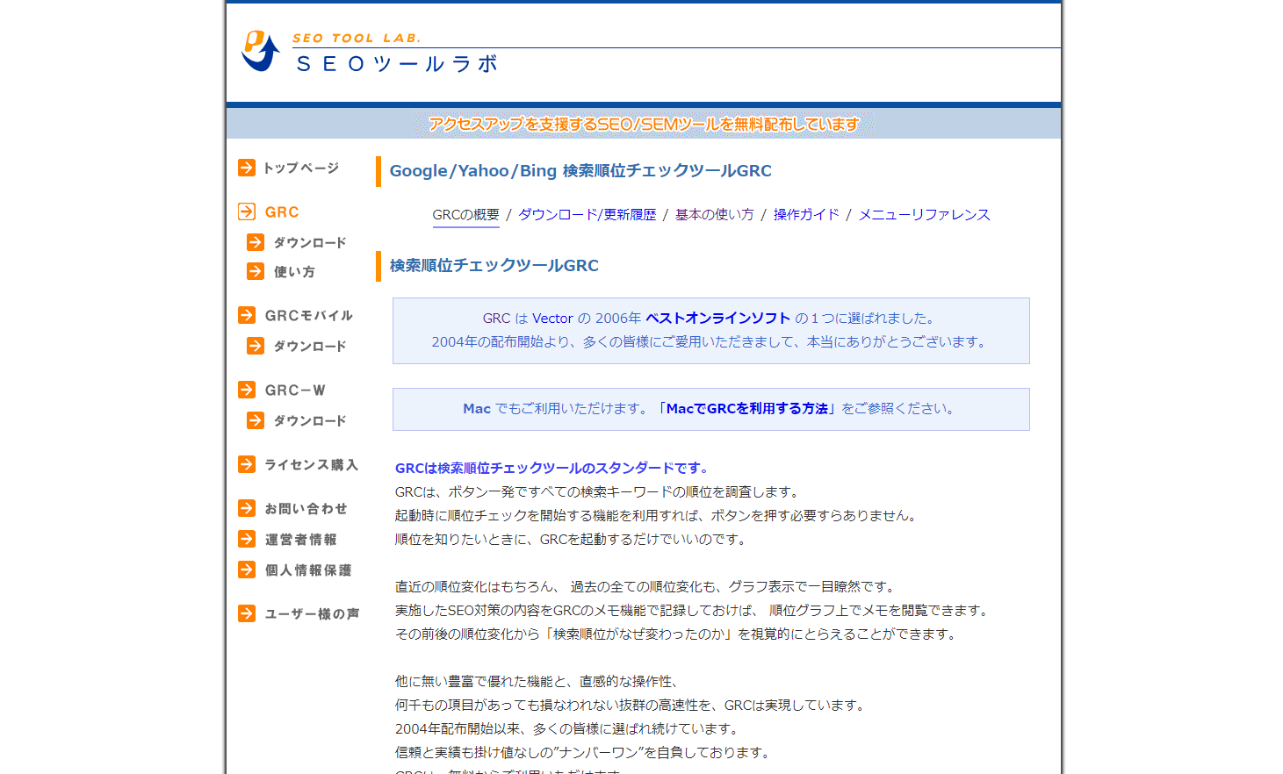Image resolution: width=1283 pixels, height=774 pixels.
Task: Click arrow icon beside GRC-W
Action: 247,390
